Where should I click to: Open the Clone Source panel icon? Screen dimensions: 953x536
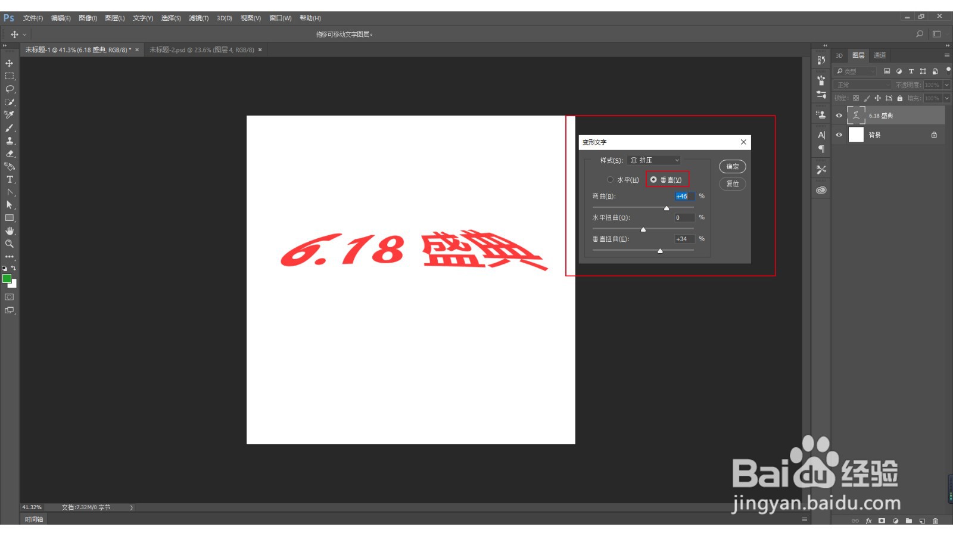[821, 114]
